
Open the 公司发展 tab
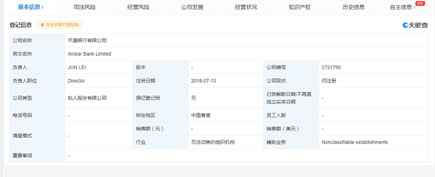192,8
